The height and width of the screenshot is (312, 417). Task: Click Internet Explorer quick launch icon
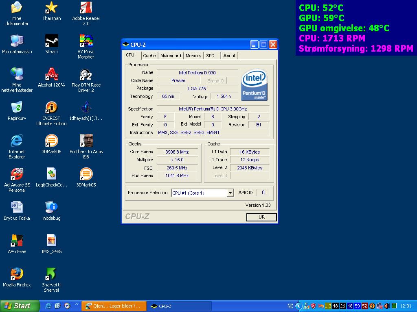pyautogui.click(x=48, y=306)
